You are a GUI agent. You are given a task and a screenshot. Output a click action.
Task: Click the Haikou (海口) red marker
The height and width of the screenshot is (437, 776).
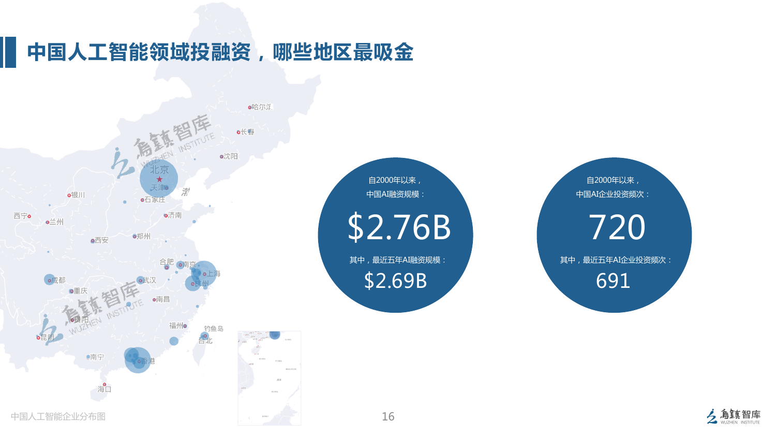[x=105, y=385]
